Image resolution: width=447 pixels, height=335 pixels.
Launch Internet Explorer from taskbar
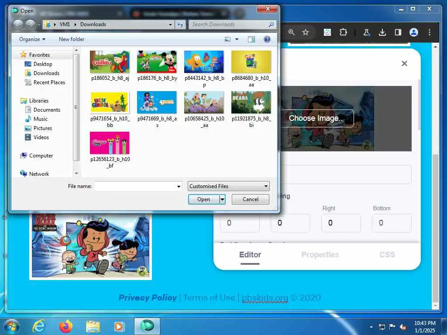point(39,326)
